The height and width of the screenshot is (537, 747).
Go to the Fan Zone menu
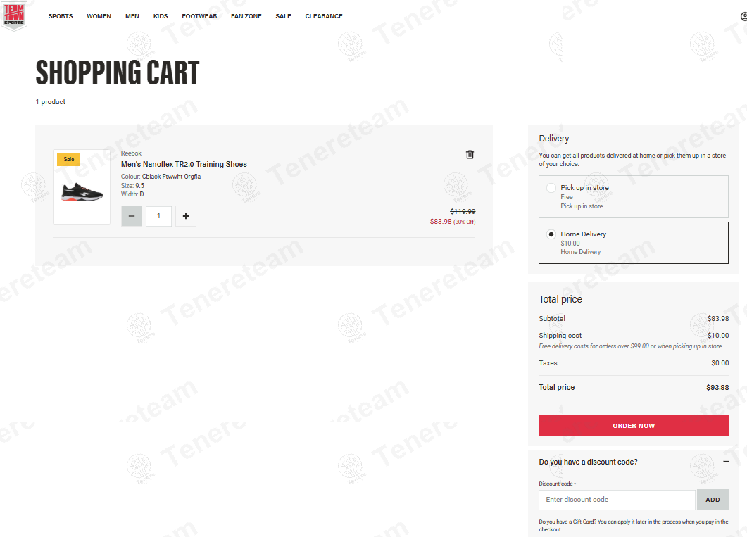click(x=246, y=16)
